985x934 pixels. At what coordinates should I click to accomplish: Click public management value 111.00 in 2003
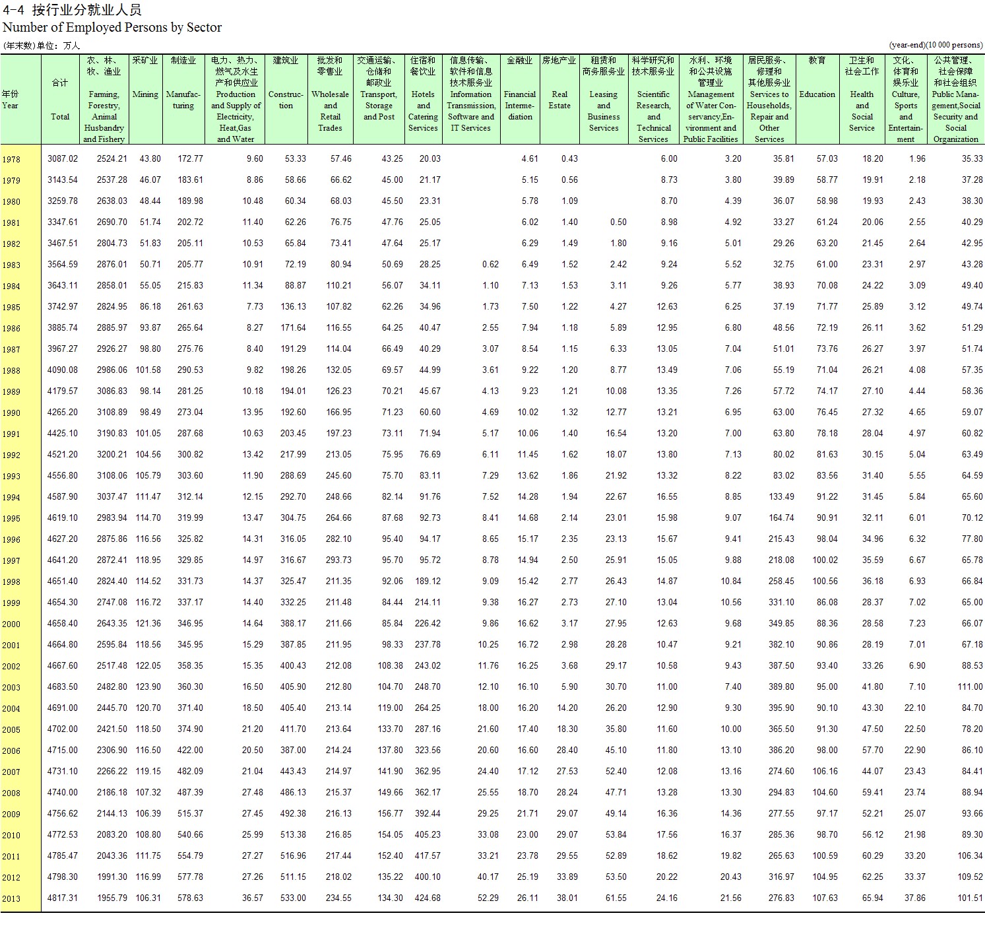coord(970,687)
